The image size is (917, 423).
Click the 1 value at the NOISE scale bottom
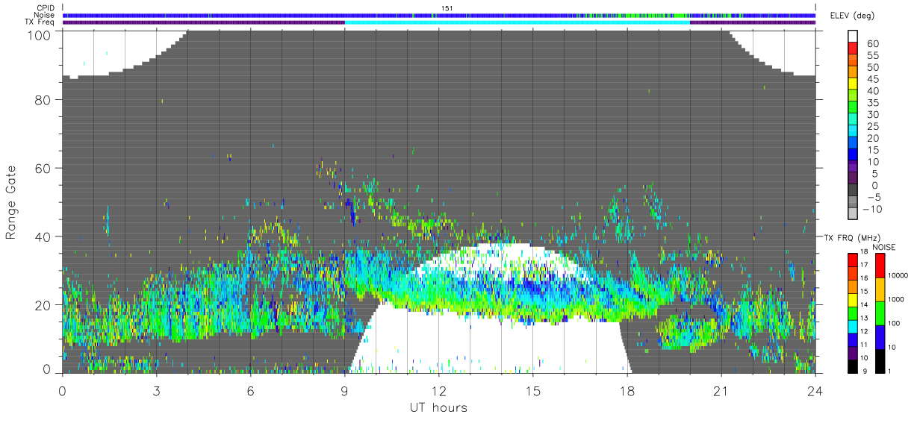pos(889,372)
